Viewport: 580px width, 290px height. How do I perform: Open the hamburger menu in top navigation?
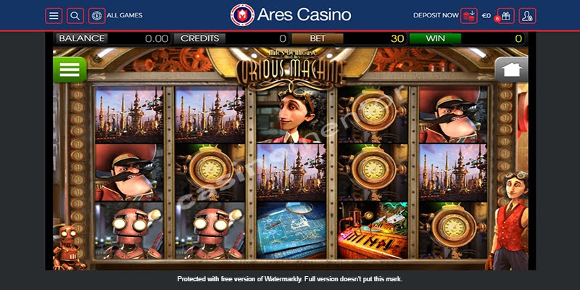click(x=54, y=16)
